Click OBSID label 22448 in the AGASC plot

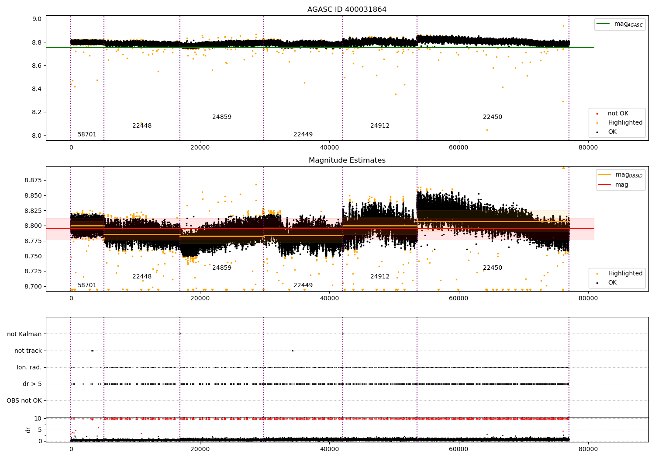coord(142,125)
